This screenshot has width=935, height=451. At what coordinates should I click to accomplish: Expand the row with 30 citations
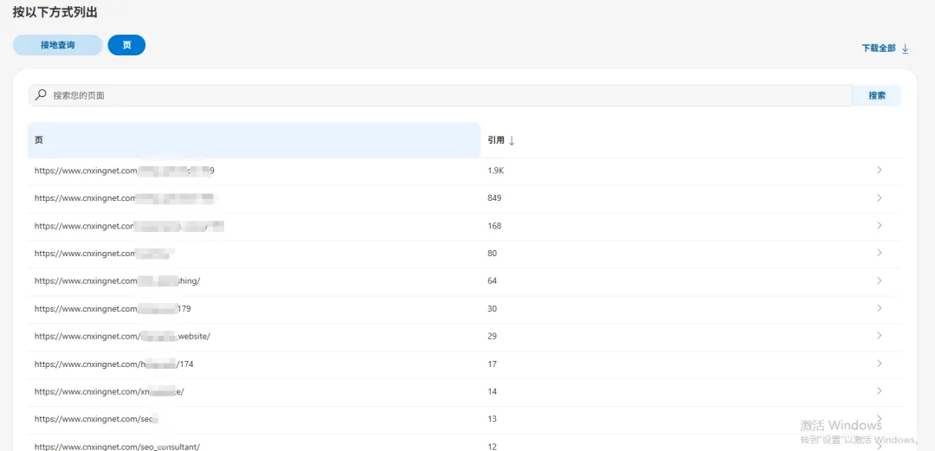point(879,308)
